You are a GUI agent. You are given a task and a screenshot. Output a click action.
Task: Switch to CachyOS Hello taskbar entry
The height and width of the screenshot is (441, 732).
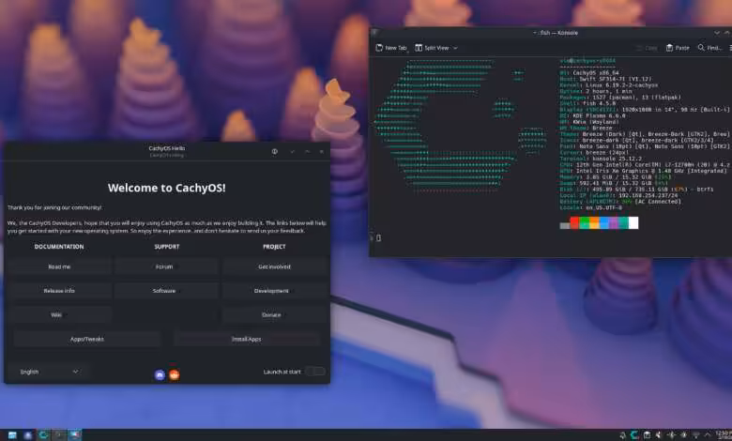[43, 435]
